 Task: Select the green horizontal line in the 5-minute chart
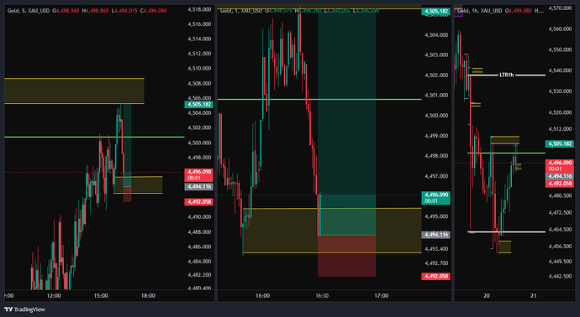click(x=94, y=137)
